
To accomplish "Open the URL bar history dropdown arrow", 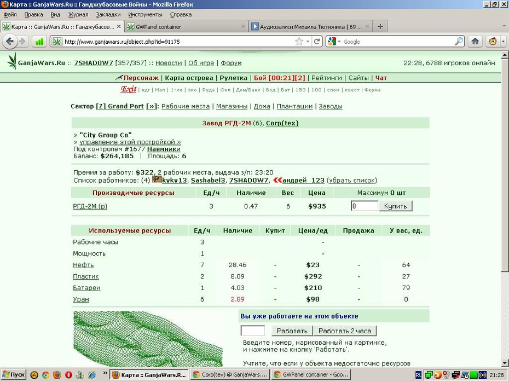I will (308, 42).
